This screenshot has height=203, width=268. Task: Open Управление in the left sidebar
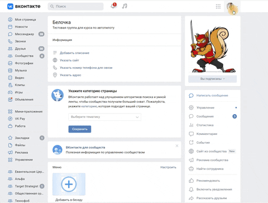pyautogui.click(x=24, y=160)
